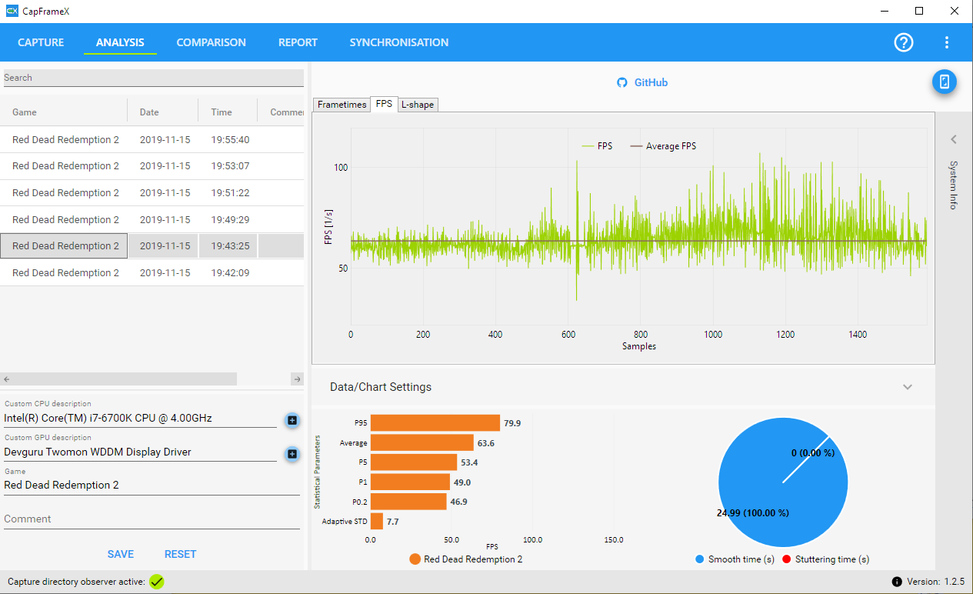The image size is (973, 594).
Task: Expand the System Info side panel
Action: coord(954,139)
